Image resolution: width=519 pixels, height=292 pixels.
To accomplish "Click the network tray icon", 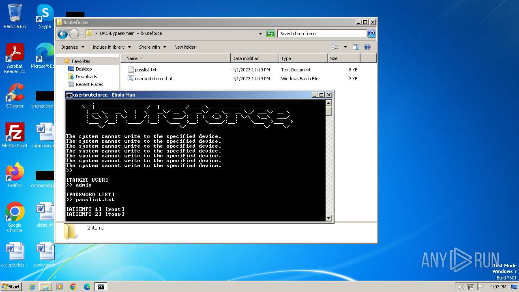I will pyautogui.click(x=471, y=287).
